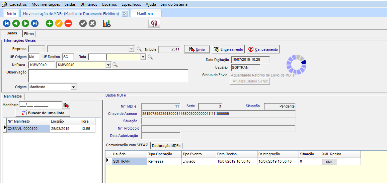Search vehicle with Nr.Placa magnifier icon
Image resolution: width=387 pixels, height=183 pixels.
(x=115, y=65)
